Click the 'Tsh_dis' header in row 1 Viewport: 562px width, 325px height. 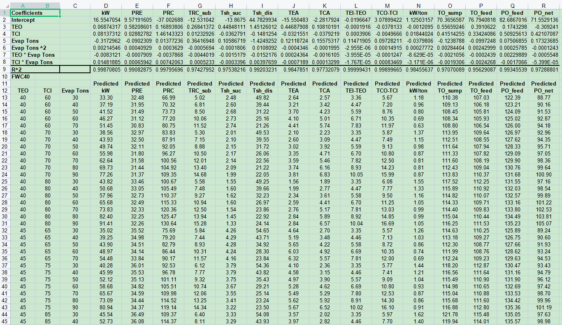(x=262, y=13)
